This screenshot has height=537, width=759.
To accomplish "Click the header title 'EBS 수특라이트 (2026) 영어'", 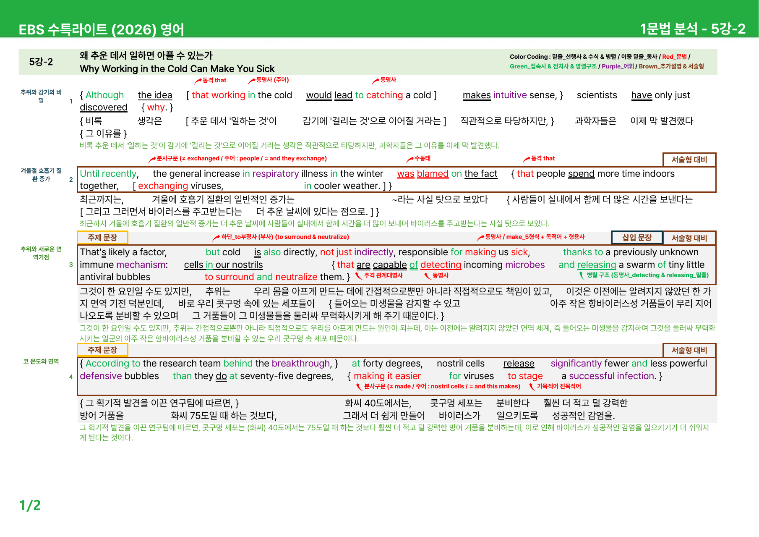I will (x=101, y=29).
